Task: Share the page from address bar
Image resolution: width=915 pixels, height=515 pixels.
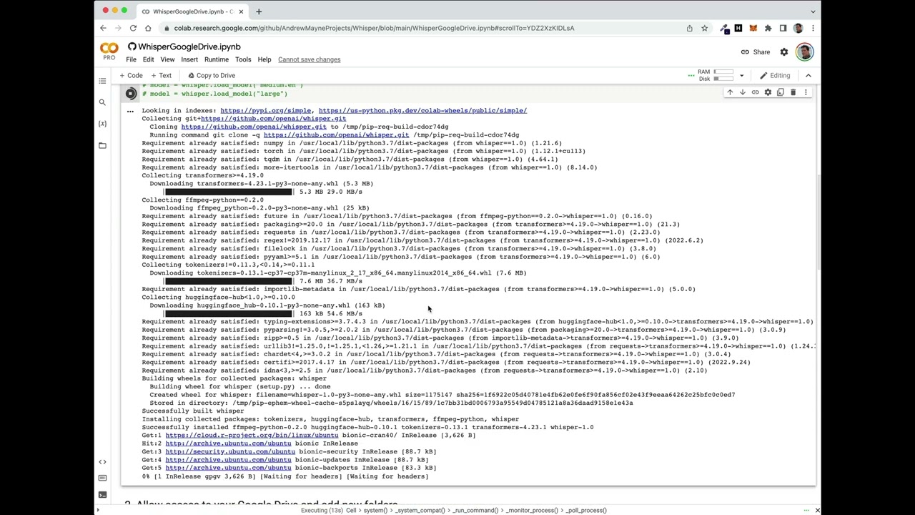Action: click(x=689, y=28)
